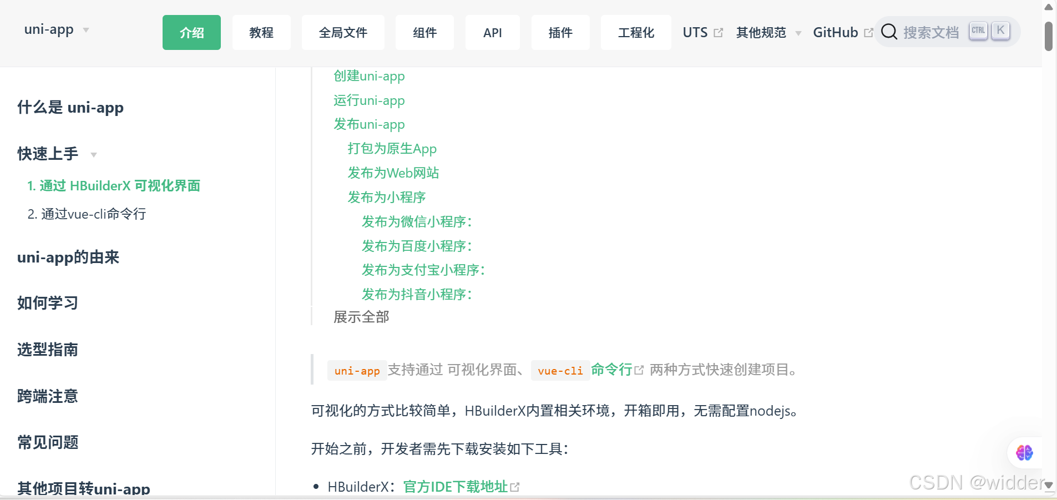The width and height of the screenshot is (1057, 500).
Task: Click the uni-app inline code label in the quote
Action: click(357, 371)
